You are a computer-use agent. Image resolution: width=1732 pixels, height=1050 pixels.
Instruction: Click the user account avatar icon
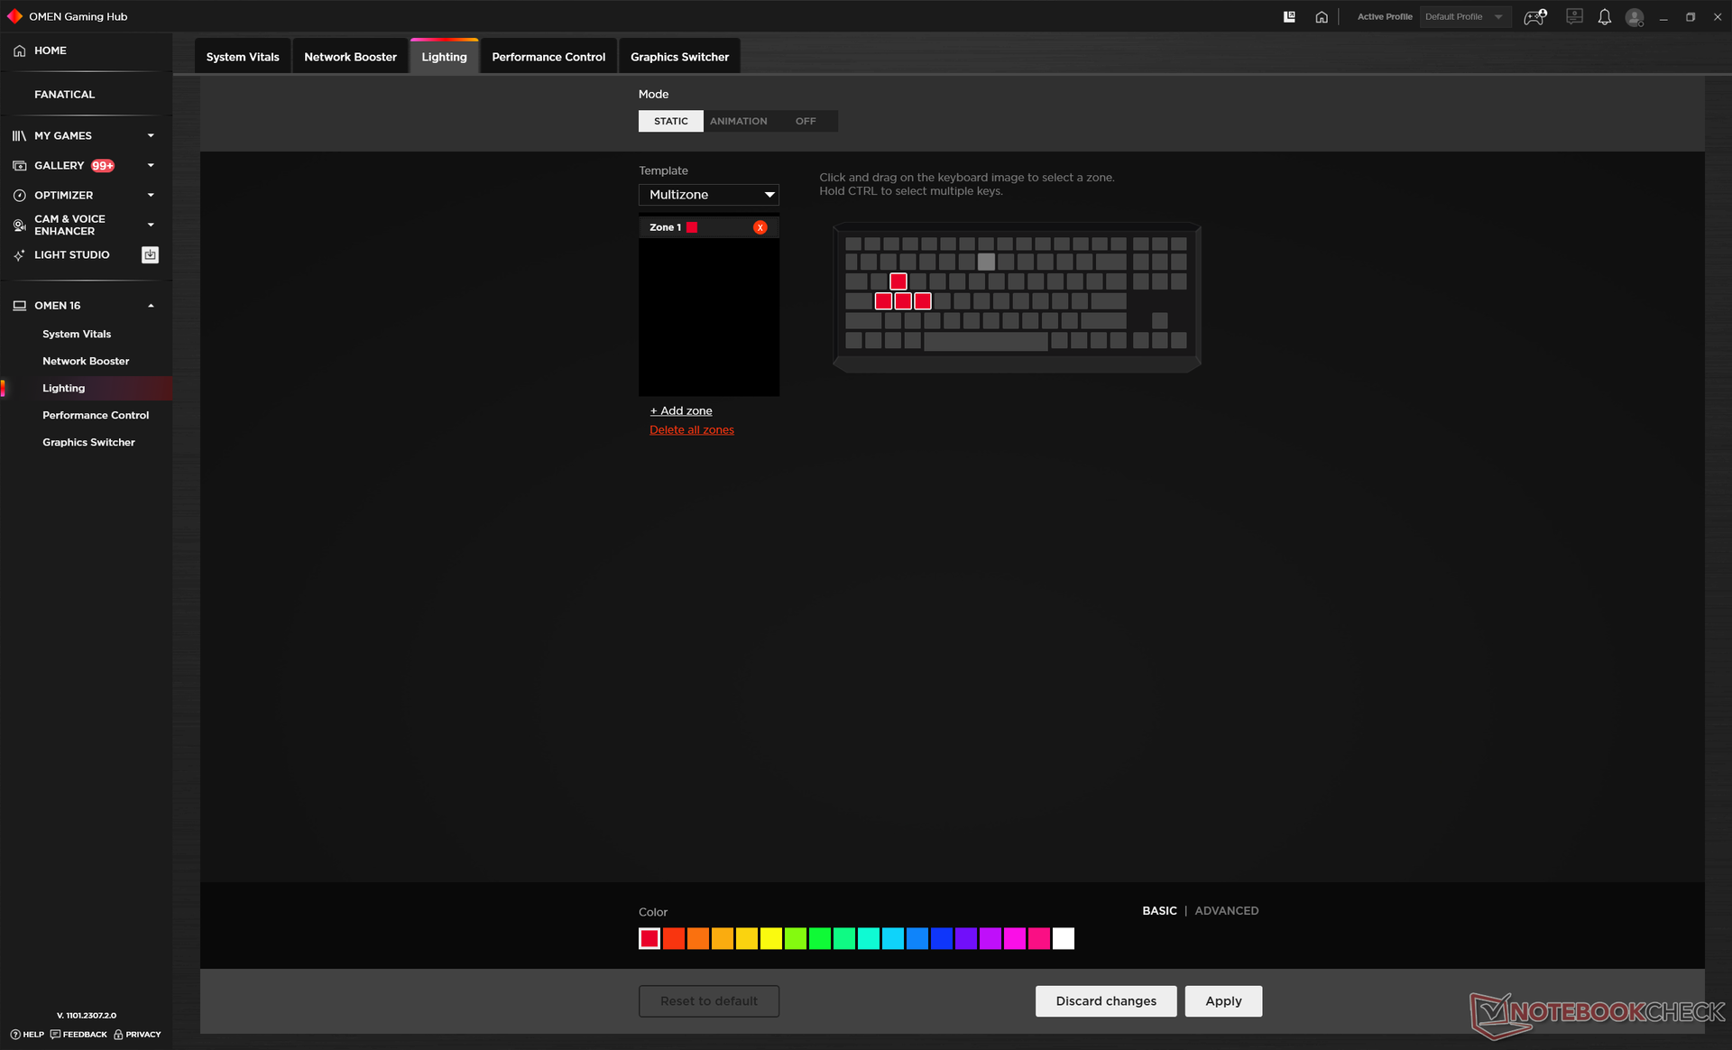(1634, 17)
